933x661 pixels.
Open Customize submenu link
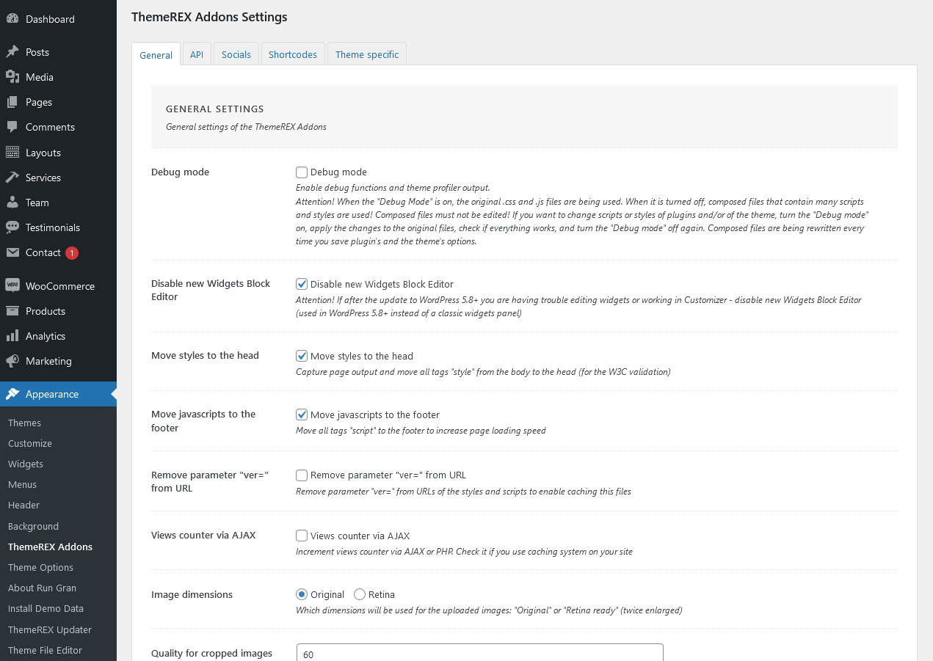(x=30, y=443)
